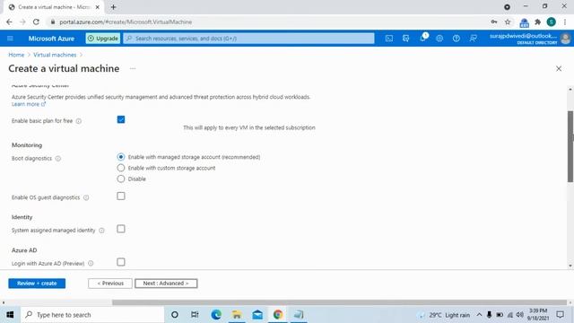Click the weather 29°C Light rain widget
Viewport: 574px width, 323px height.
click(444, 315)
